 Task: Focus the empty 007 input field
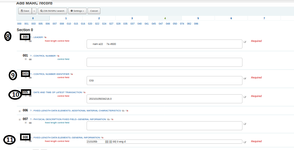tap(165, 126)
